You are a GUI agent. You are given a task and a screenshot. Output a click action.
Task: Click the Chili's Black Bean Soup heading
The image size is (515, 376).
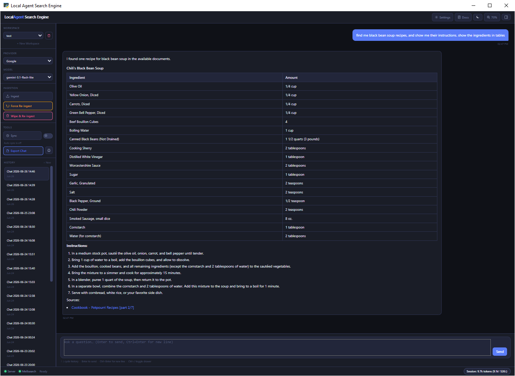pos(85,68)
